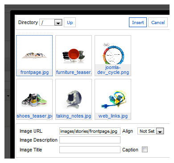Click the Up button
The image size is (174, 163).
(x=70, y=22)
